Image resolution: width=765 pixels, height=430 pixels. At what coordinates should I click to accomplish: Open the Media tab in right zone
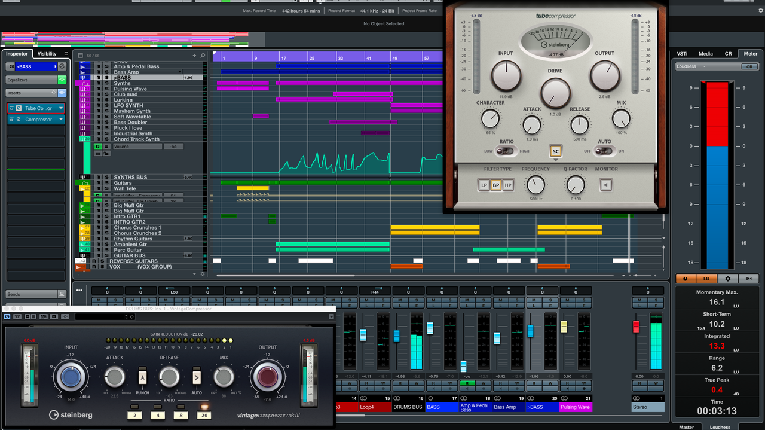pos(705,54)
